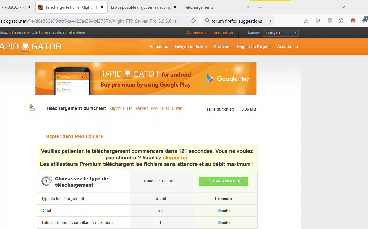Click the 'forum firefox suggestions' search field

pyautogui.click(x=237, y=21)
